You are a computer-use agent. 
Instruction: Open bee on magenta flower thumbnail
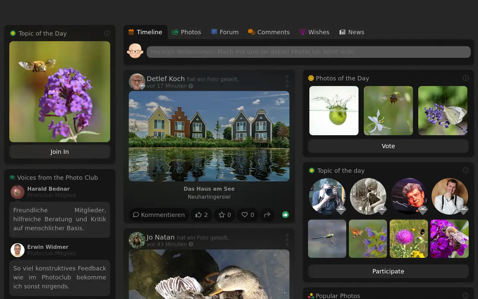click(x=449, y=239)
